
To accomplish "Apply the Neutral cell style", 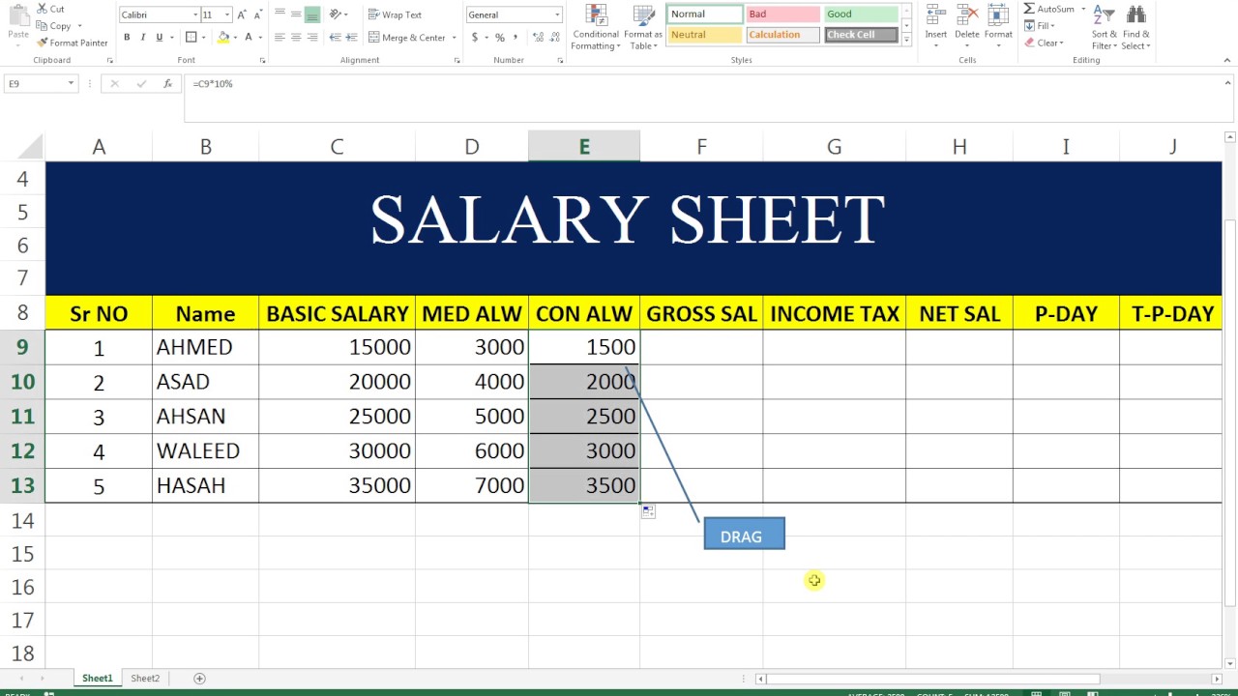I will (704, 35).
